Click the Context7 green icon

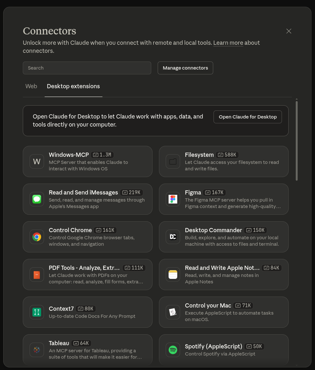(x=37, y=312)
